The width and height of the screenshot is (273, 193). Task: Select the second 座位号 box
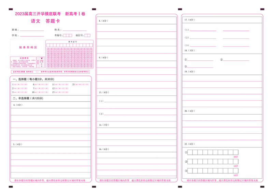89,35
